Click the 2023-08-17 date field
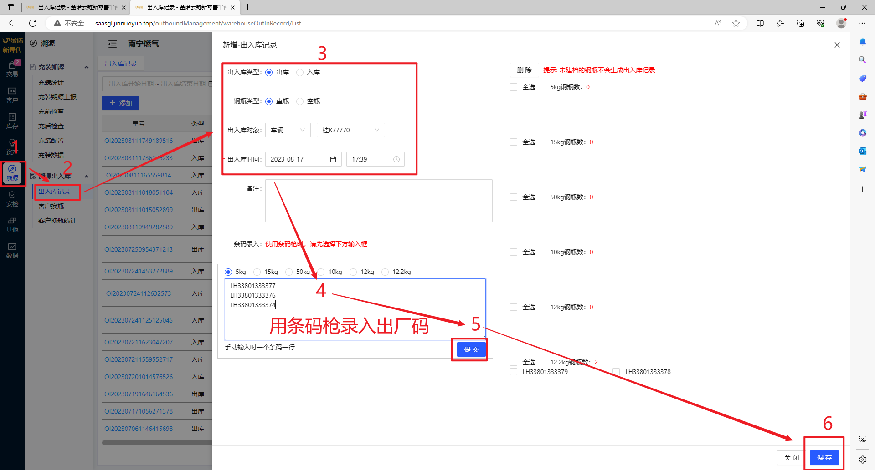The height and width of the screenshot is (470, 875). pos(304,159)
